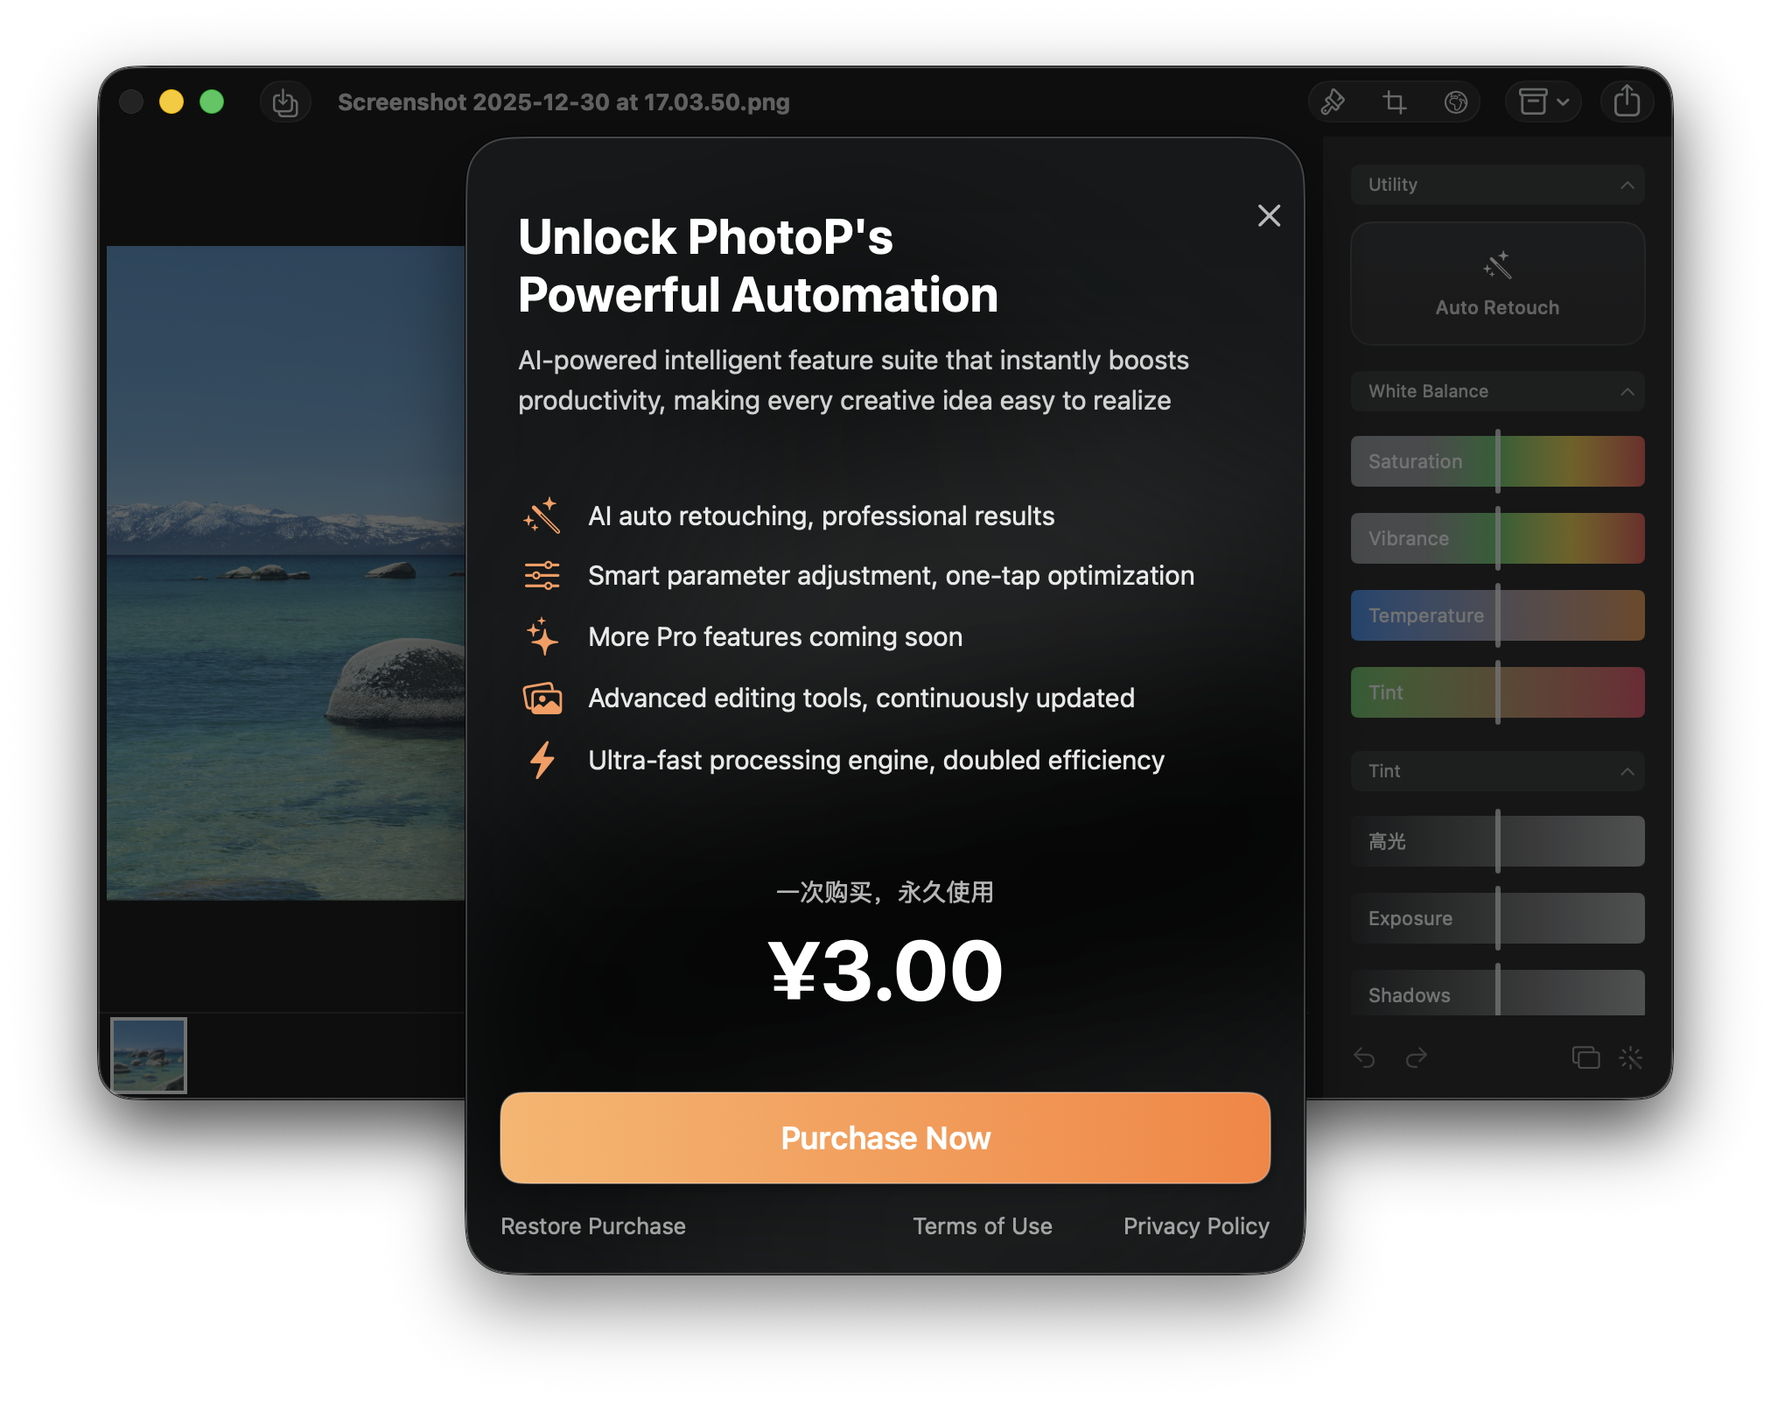The image size is (1771, 1404).
Task: Click the sparkle reset icon at bottom right
Action: [1631, 1058]
